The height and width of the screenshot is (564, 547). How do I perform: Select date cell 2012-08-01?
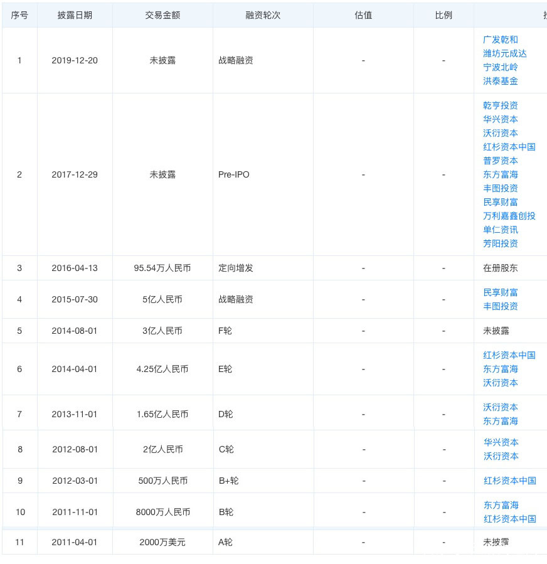tap(75, 449)
